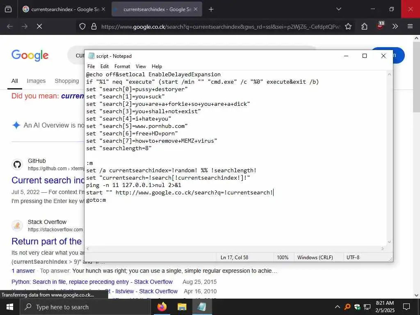Screen dimensions: 420x315
Task: Open the 'Current search ind' GitHub result link
Action: pos(48,180)
